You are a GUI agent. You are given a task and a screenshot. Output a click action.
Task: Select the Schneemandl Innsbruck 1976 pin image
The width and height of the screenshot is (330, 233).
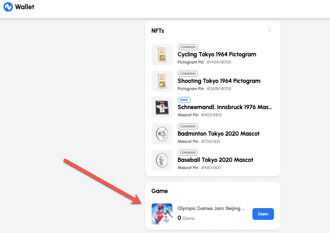click(x=162, y=107)
